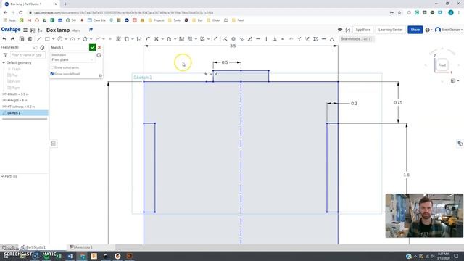Open the circle tool dropdown arrow
Viewport: 464px width, 261px height.
(66, 39)
